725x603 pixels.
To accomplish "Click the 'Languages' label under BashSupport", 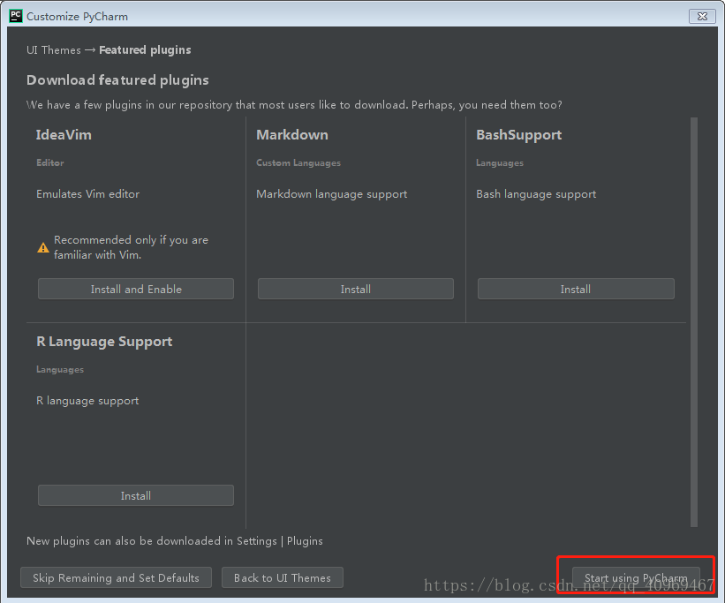I will click(500, 163).
